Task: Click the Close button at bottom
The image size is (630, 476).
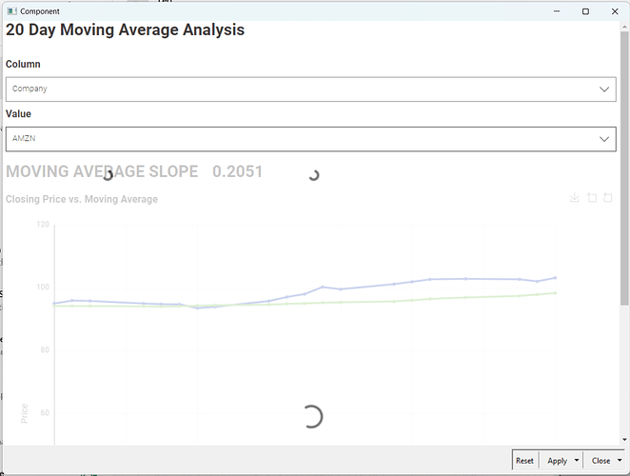Action: [600, 461]
